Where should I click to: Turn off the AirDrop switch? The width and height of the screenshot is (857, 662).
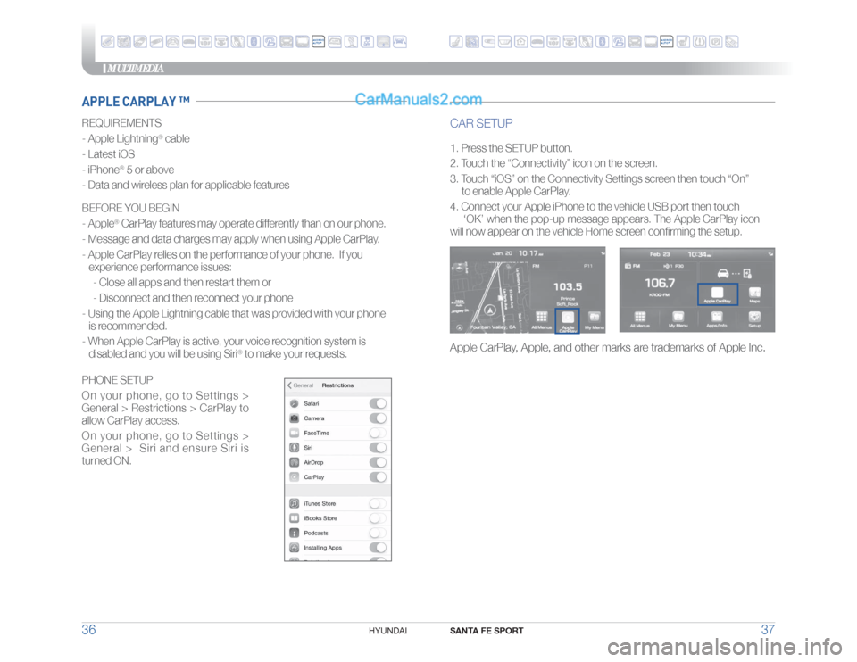click(378, 463)
